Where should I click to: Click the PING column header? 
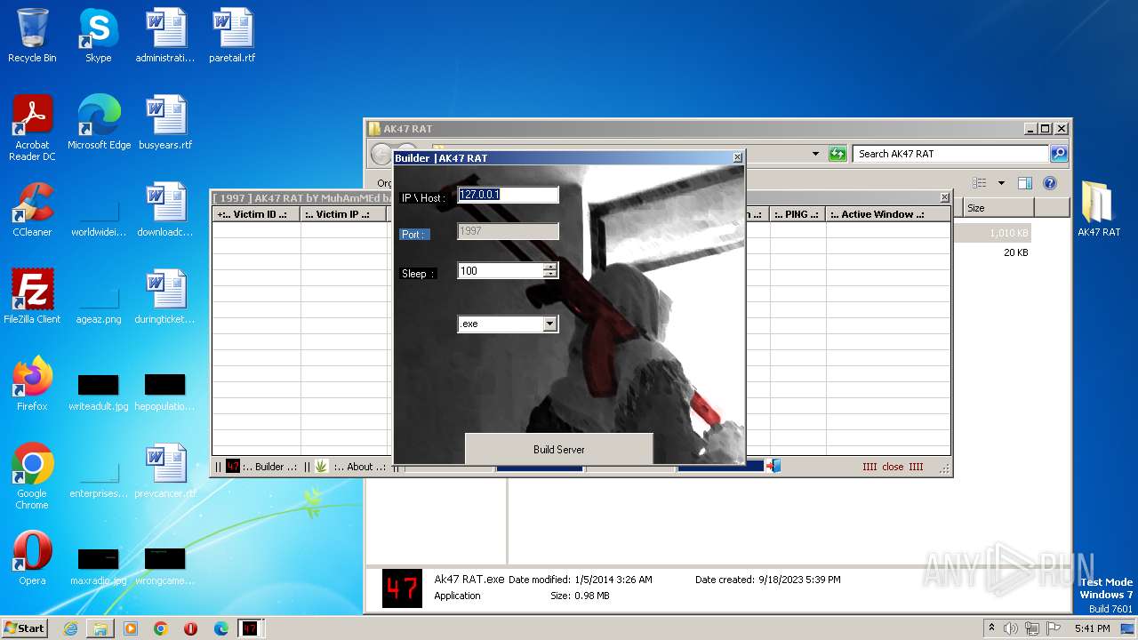click(x=797, y=214)
